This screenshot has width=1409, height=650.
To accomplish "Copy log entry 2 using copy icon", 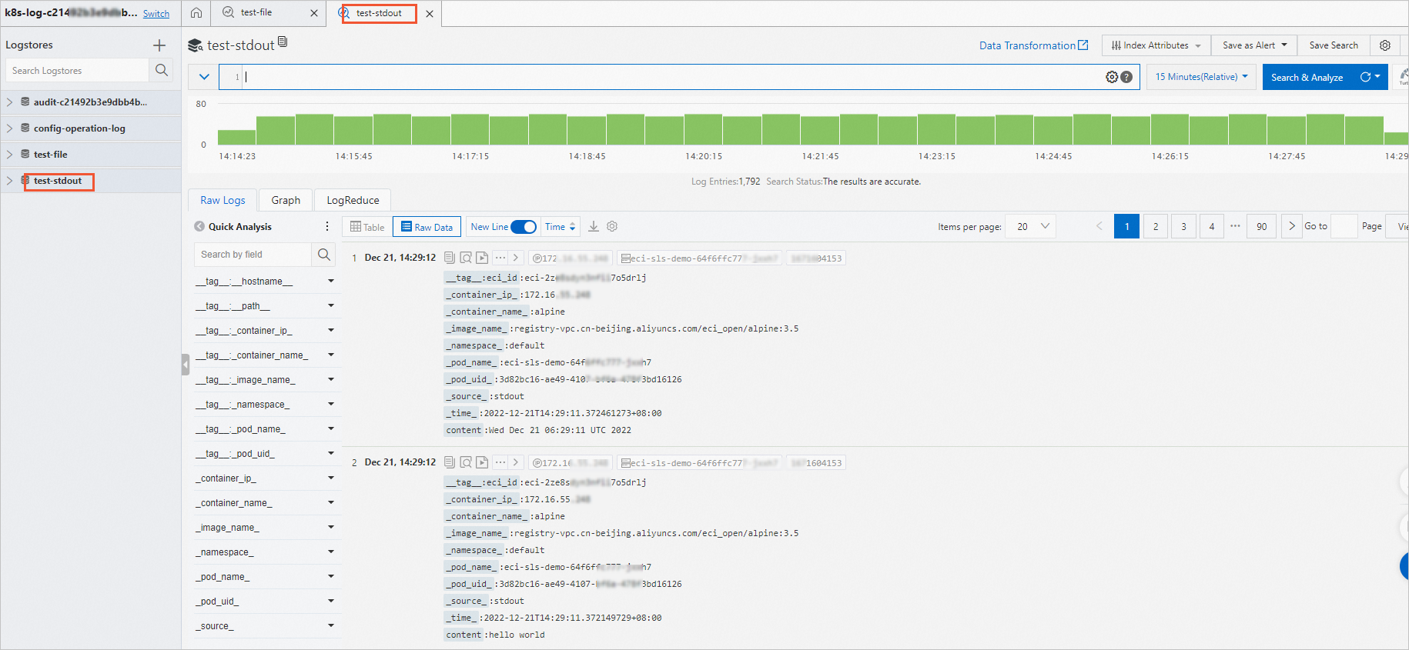I will click(450, 462).
